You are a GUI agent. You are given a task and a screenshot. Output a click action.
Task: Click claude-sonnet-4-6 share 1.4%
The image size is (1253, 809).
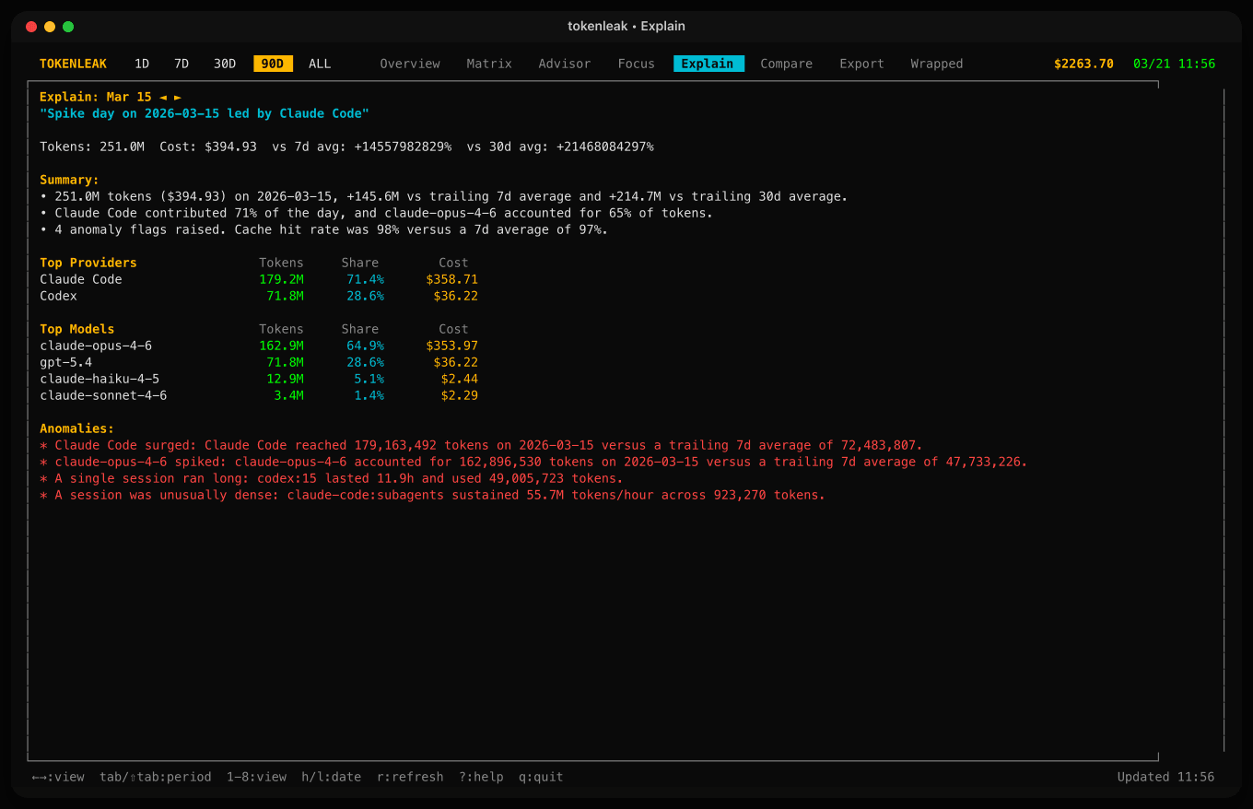pyautogui.click(x=369, y=395)
